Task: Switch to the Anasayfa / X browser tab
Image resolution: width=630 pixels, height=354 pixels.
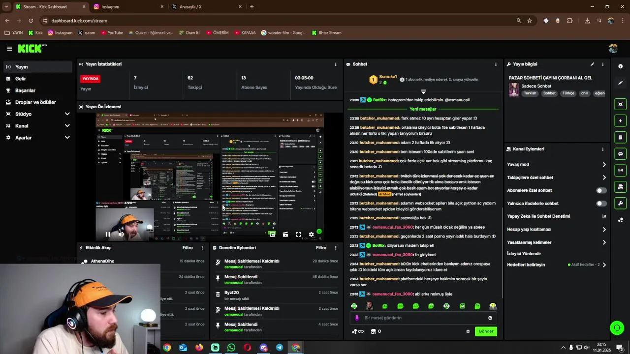Action: coord(207,7)
